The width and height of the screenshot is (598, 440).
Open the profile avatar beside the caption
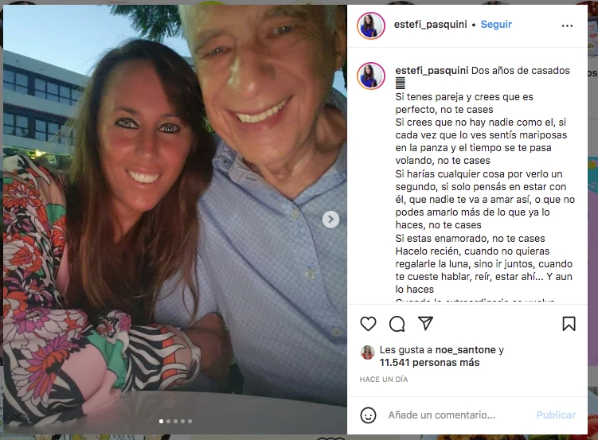(371, 76)
